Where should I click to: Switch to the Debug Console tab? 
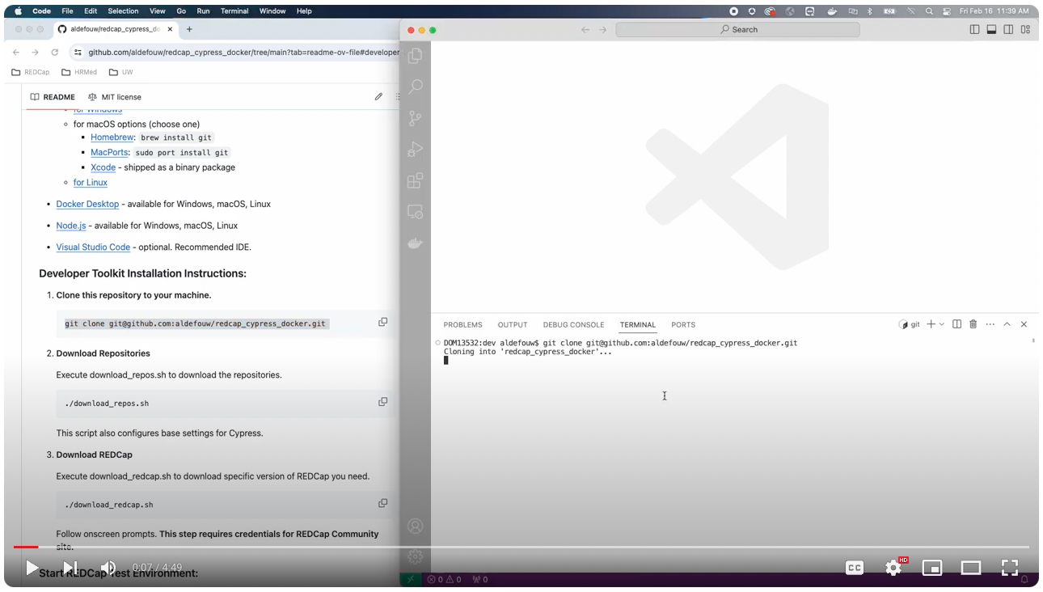tap(573, 324)
